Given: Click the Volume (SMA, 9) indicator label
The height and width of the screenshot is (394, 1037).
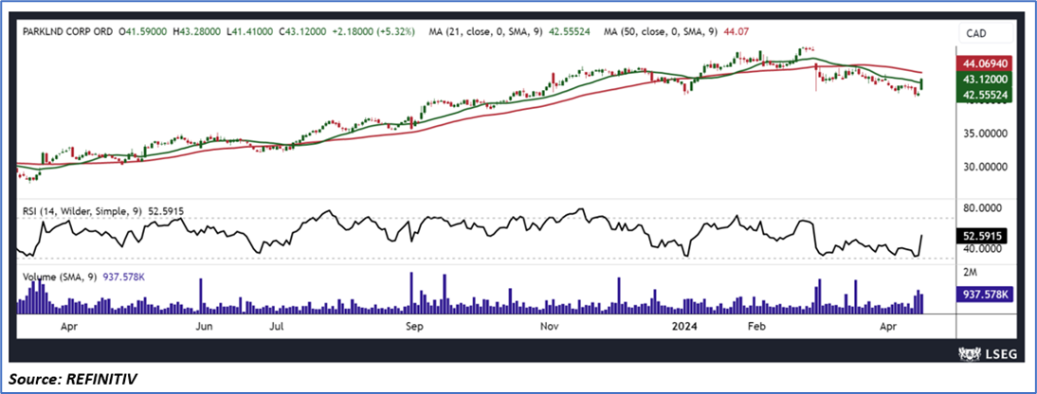Looking at the screenshot, I should coord(61,278).
